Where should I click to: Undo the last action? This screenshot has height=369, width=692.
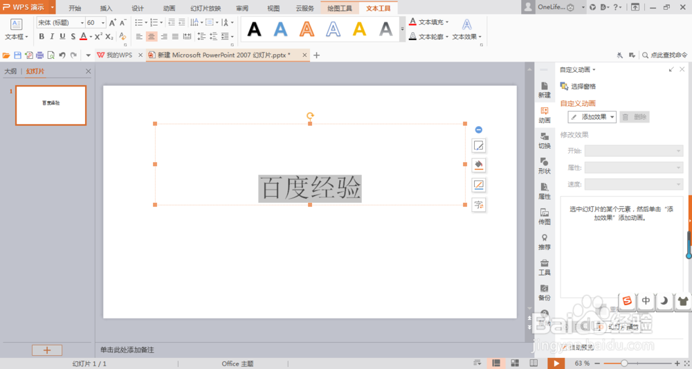(x=62, y=55)
